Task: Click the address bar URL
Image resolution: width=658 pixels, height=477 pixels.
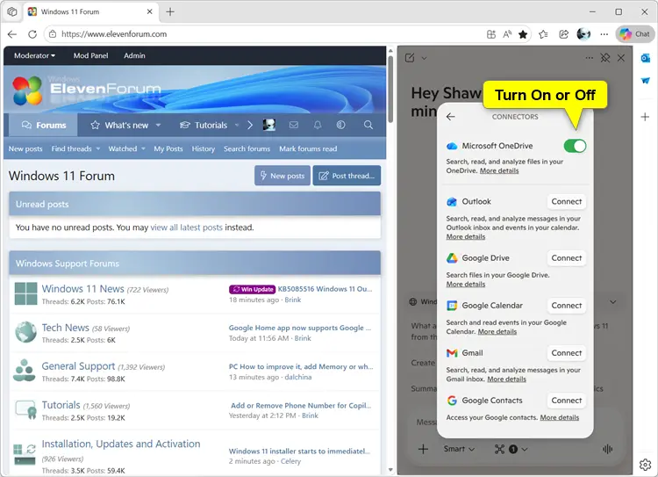Action: point(114,34)
